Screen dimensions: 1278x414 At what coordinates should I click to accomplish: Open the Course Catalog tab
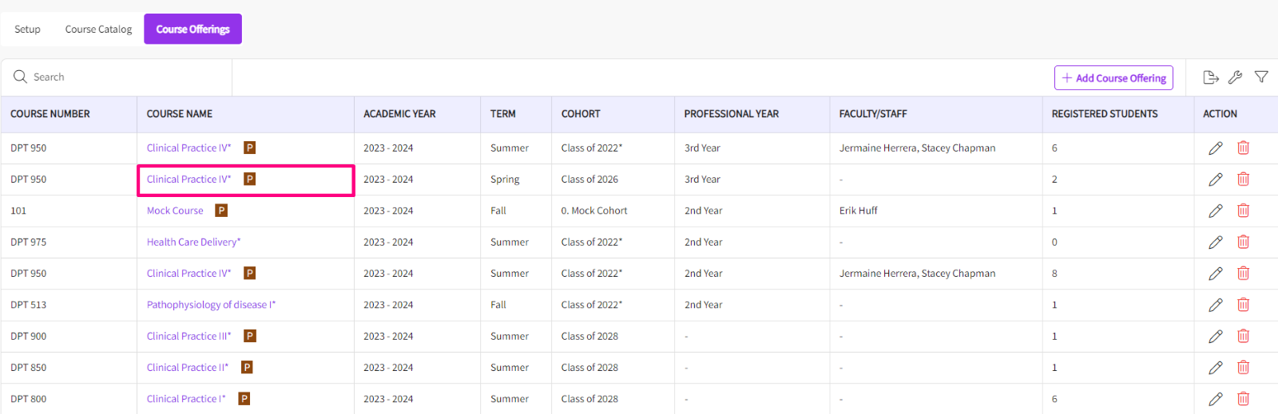pyautogui.click(x=98, y=30)
